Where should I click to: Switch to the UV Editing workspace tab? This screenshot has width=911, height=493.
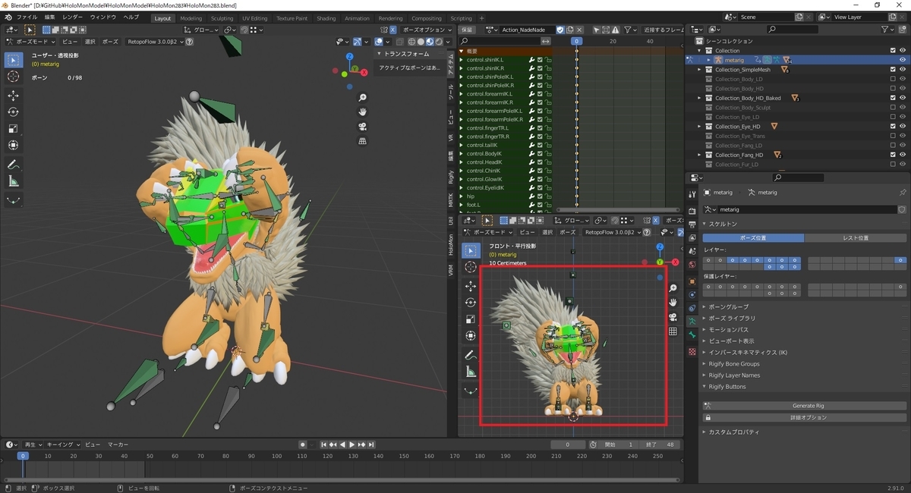pos(254,18)
